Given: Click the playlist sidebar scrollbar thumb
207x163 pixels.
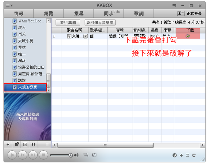Looking at the screenshot, I should [49, 81].
